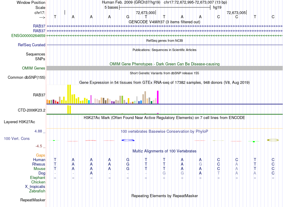Click the Gaps label in Multiz alignment

tap(41, 155)
